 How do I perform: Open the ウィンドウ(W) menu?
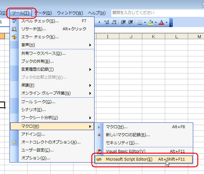coord(70,13)
